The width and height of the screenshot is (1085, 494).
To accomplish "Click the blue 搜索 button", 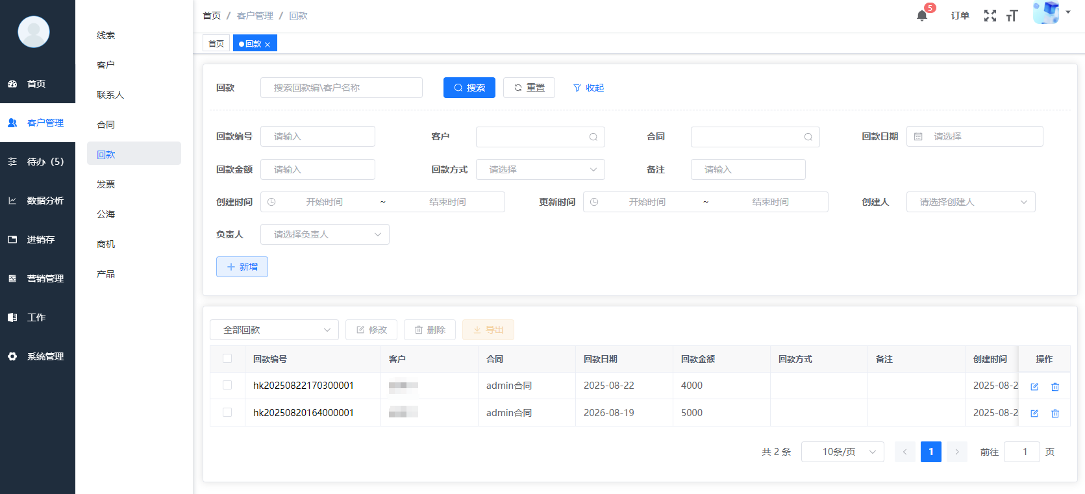I will tap(469, 88).
